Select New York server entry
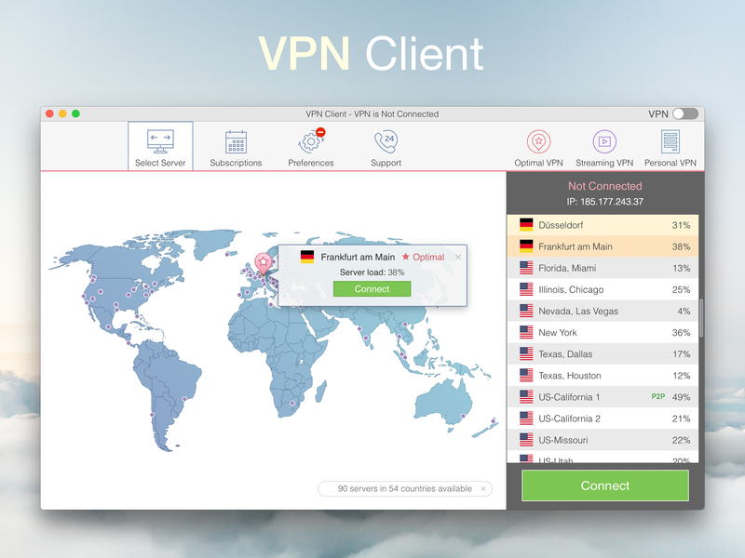This screenshot has width=745, height=558. point(603,333)
